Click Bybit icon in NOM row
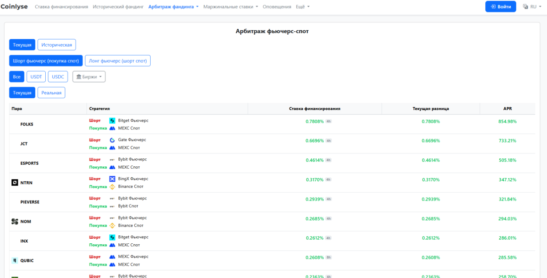The height and width of the screenshot is (278, 547). (112, 218)
